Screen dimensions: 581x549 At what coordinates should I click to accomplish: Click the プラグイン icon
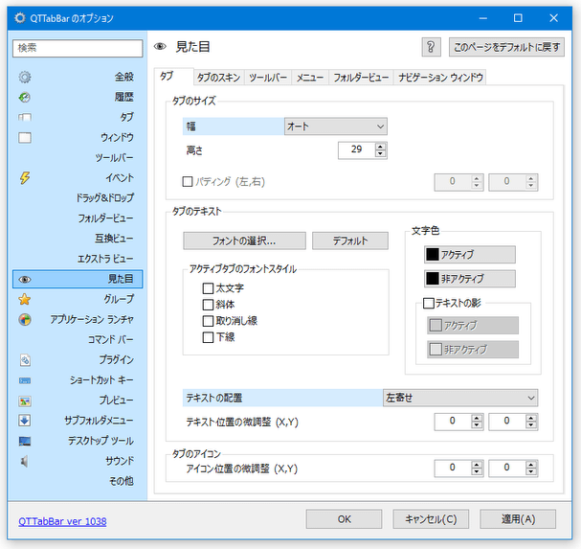click(25, 360)
